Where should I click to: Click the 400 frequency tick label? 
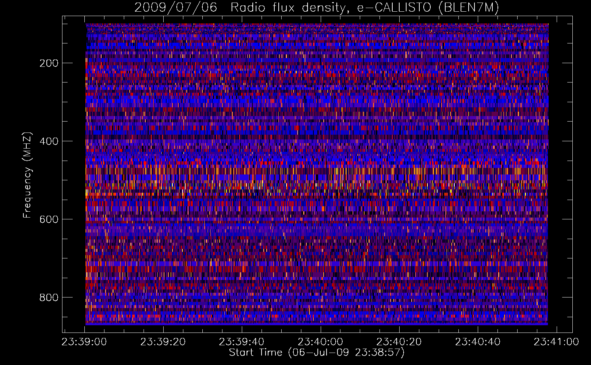[x=49, y=141]
